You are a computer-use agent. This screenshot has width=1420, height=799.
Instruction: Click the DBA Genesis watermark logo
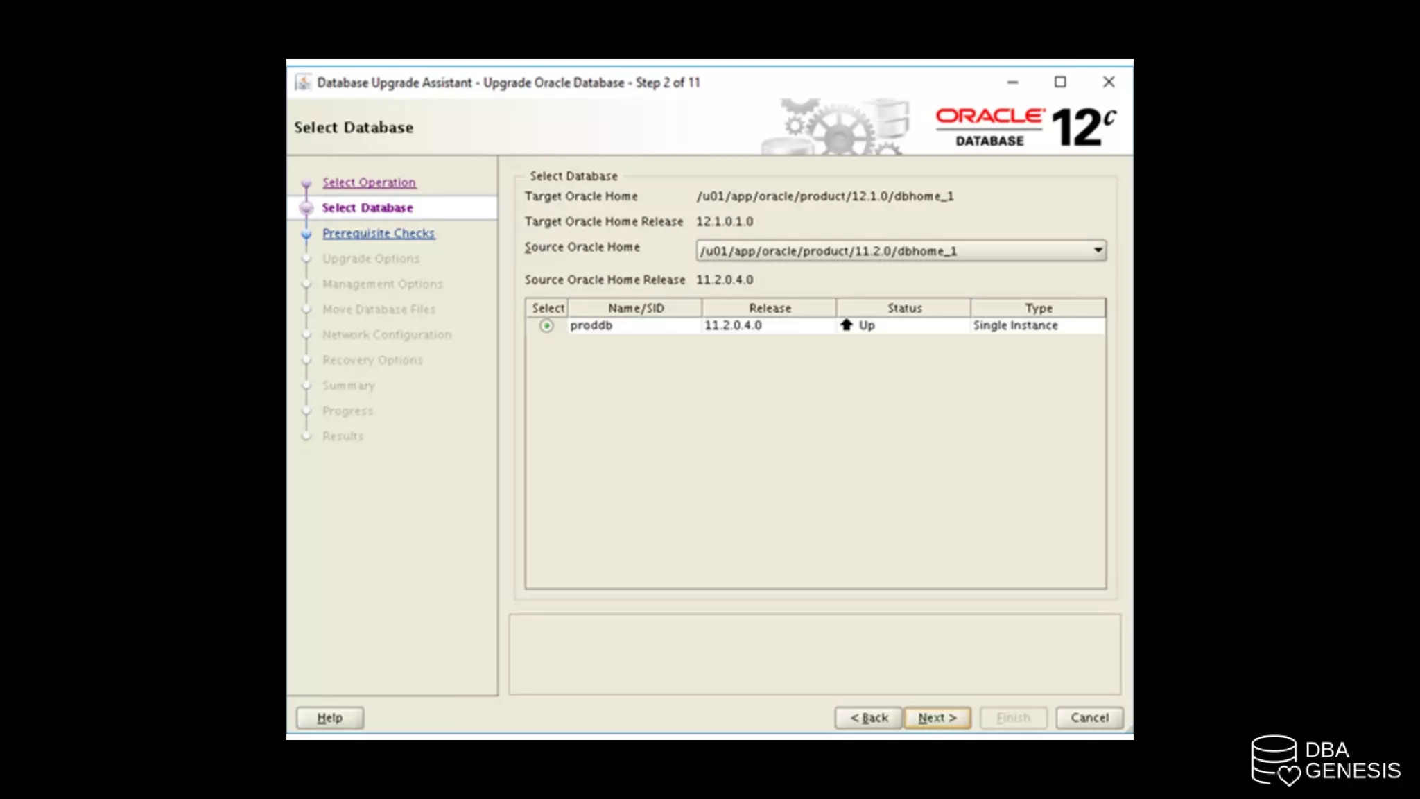click(1324, 760)
